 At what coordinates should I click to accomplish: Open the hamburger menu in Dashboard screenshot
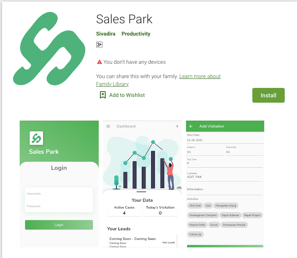click(108, 126)
